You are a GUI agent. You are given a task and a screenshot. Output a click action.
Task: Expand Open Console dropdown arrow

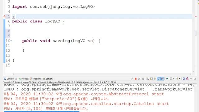click(x=180, y=79)
